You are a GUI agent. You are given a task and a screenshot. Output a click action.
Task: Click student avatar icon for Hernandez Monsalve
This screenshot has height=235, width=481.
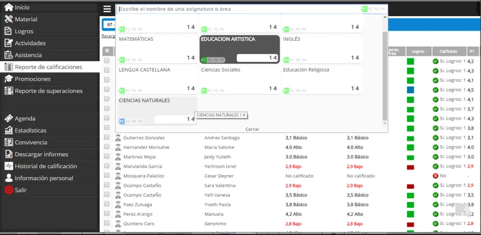[118, 147]
